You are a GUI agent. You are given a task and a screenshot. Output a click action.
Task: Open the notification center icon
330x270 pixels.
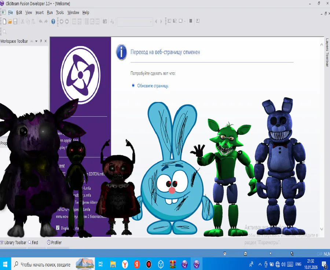(x=324, y=265)
